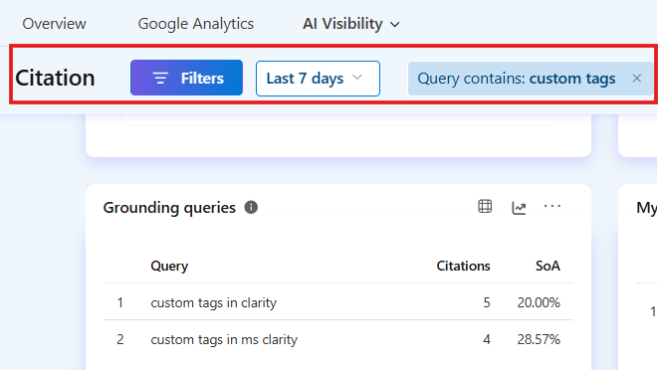658x370 pixels.
Task: Open the Filters button
Action: click(x=186, y=78)
